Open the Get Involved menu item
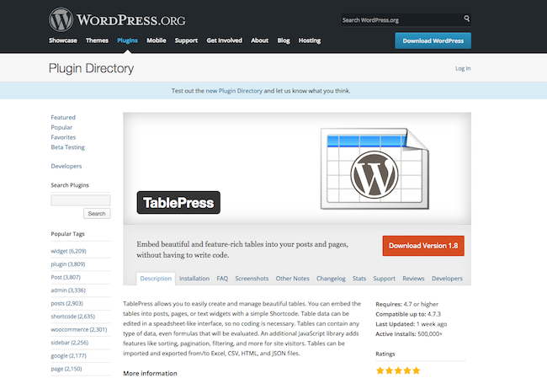 click(x=225, y=40)
